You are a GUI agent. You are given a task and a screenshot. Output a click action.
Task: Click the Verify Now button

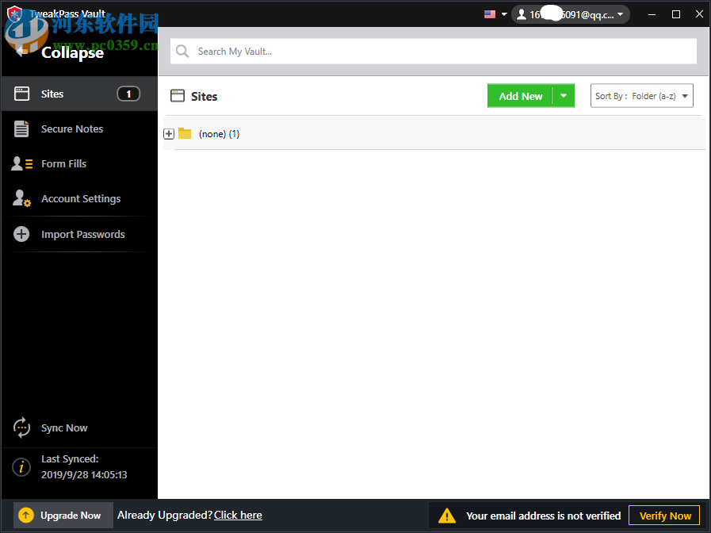(664, 516)
